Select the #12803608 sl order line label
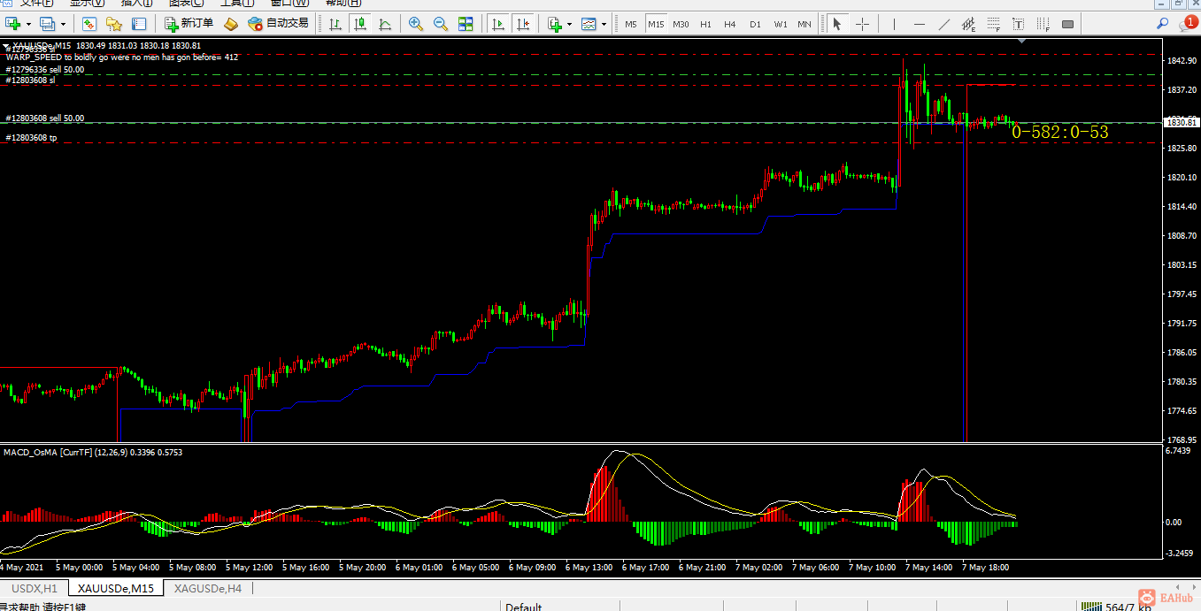 [x=30, y=80]
